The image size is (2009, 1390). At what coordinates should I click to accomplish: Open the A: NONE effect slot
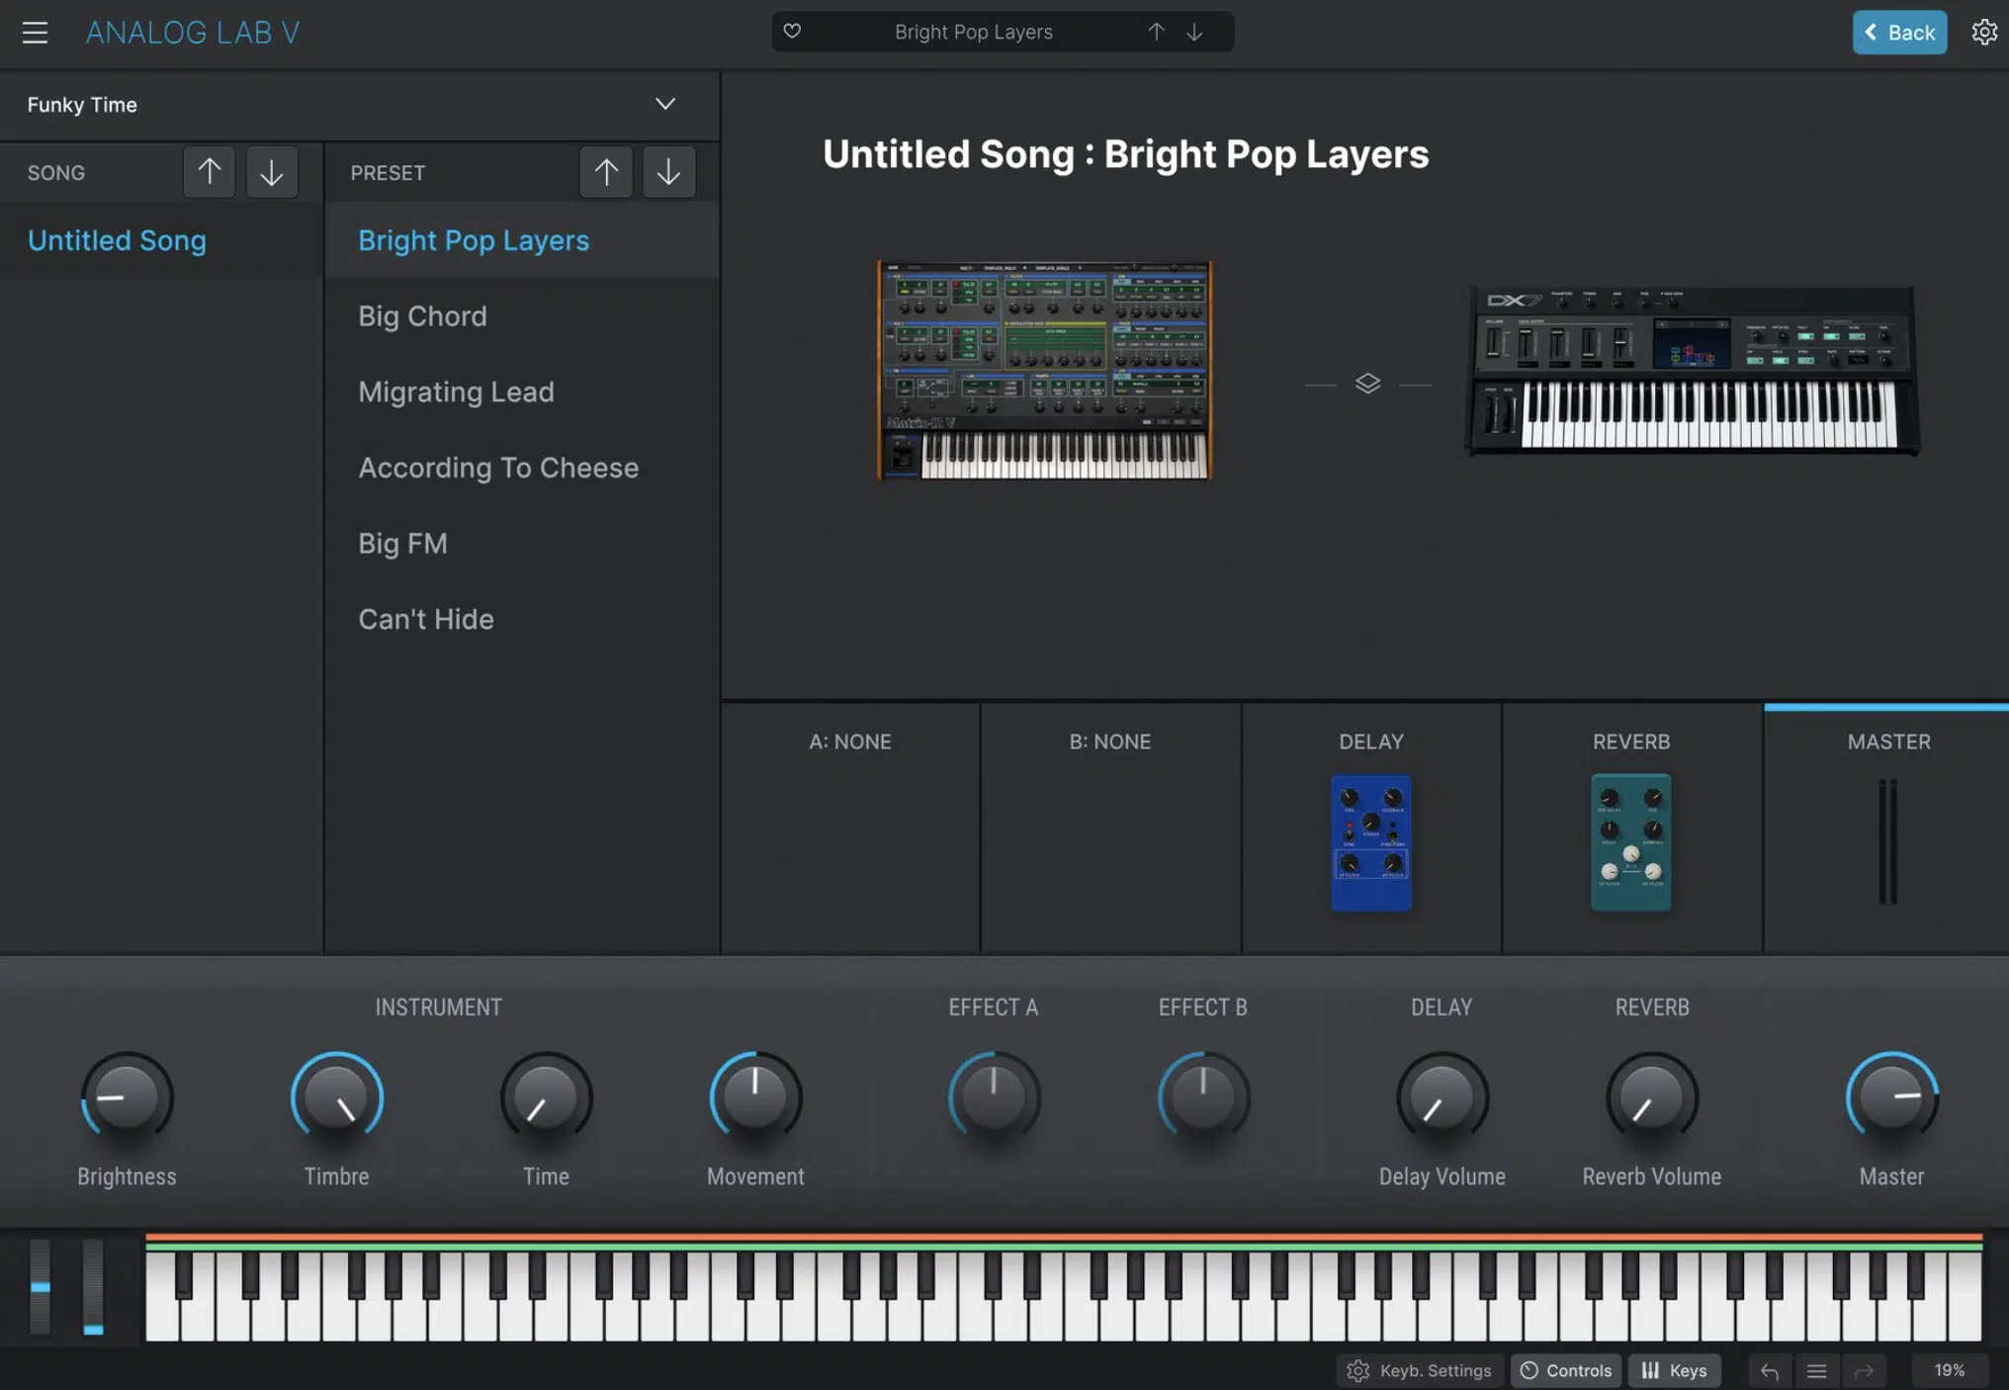coord(850,828)
